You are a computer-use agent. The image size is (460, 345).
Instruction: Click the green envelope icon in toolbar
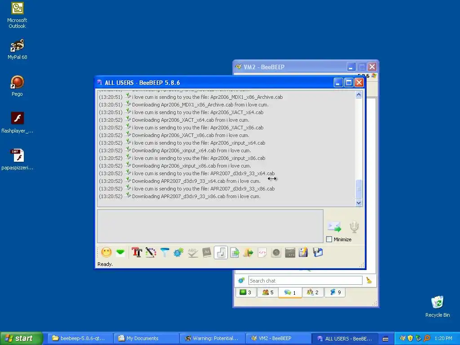click(120, 252)
